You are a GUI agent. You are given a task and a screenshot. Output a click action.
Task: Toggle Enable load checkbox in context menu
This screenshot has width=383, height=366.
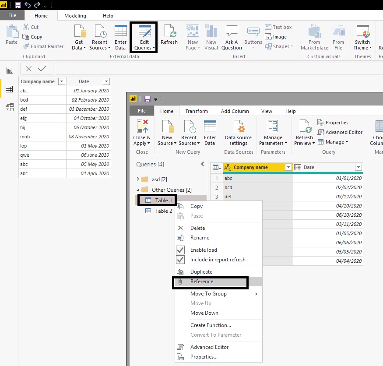point(180,250)
